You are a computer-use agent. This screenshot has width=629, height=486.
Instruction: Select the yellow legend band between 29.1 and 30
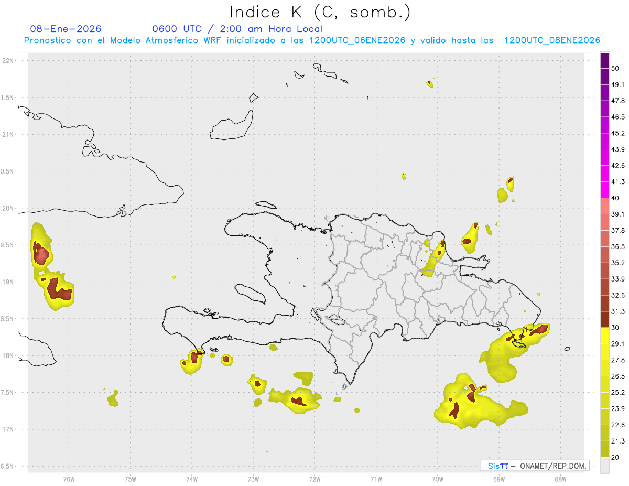click(x=604, y=336)
